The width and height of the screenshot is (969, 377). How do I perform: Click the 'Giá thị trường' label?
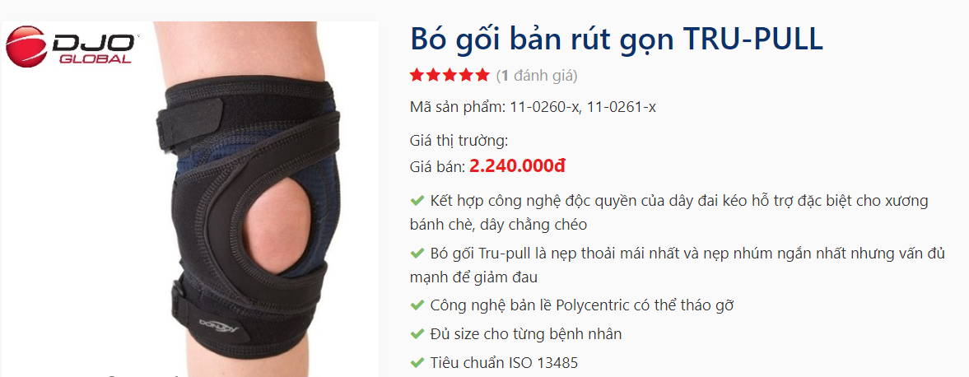[x=459, y=141]
